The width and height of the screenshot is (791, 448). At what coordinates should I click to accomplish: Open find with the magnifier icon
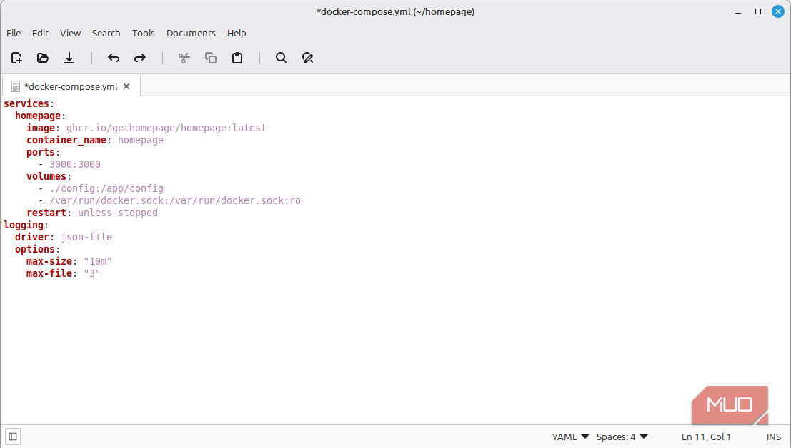(x=281, y=58)
